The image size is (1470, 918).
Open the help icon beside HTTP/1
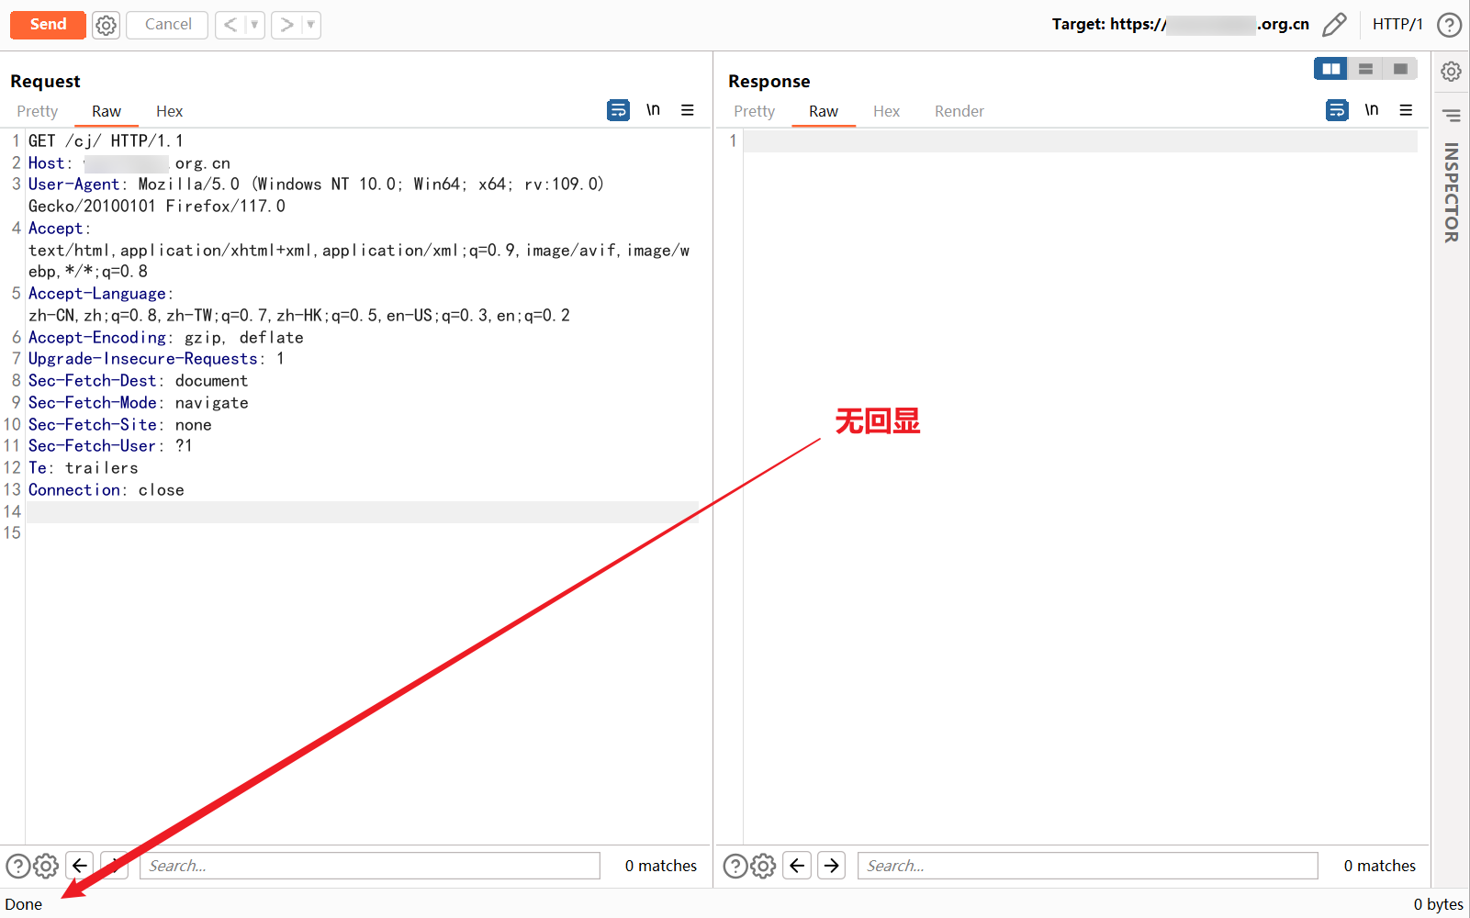pos(1449,25)
